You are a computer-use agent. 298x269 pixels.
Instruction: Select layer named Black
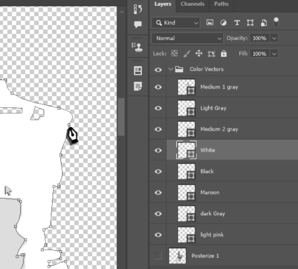pyautogui.click(x=207, y=172)
